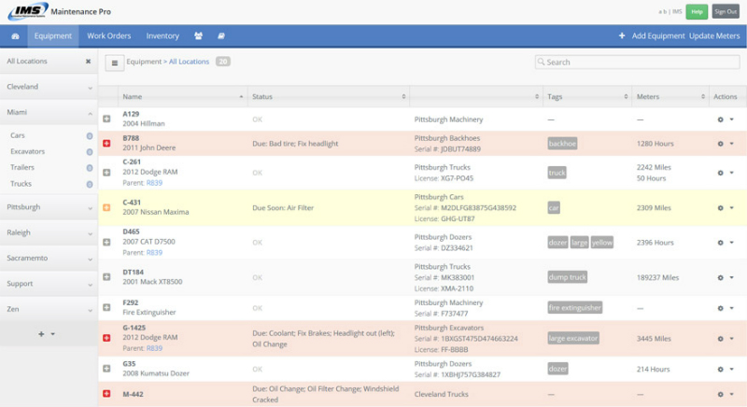The image size is (747, 407).
Task: Click the Search input field
Action: [638, 63]
